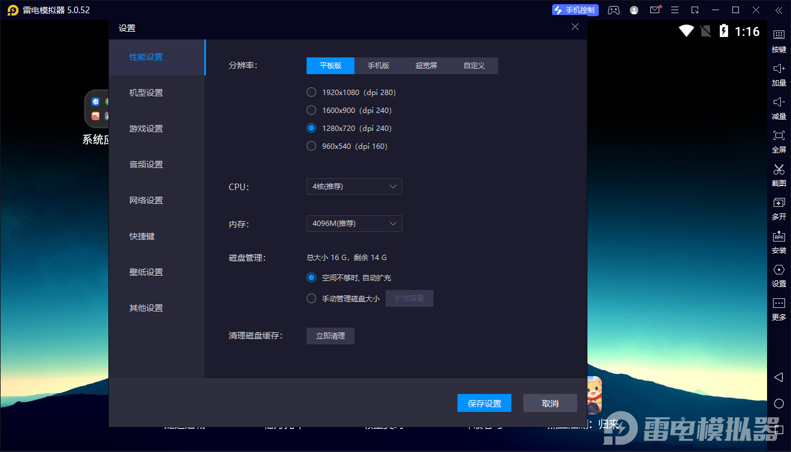Open the 系统应用 folder on desktop
791x452 pixels.
[97, 118]
